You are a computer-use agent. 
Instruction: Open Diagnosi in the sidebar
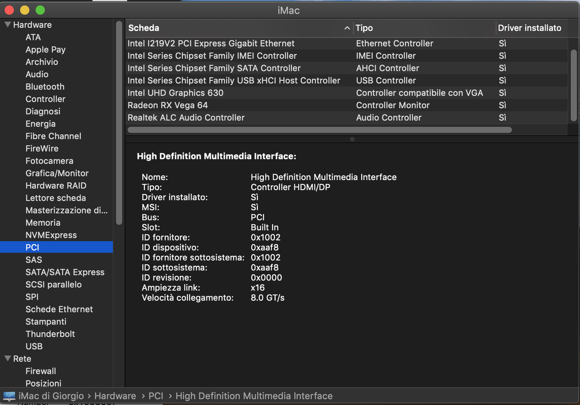click(43, 111)
